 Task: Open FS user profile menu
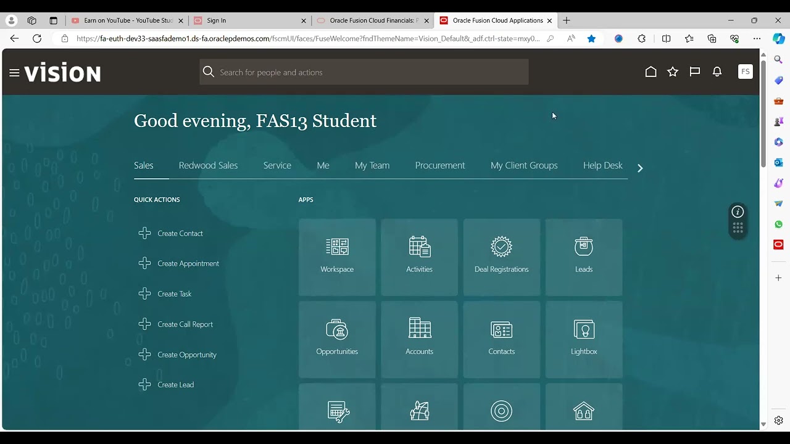point(746,72)
